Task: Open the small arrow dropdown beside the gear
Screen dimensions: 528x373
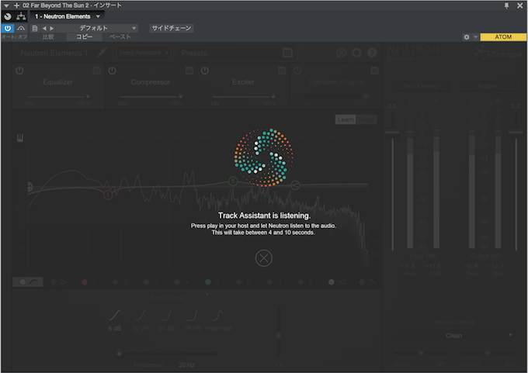Action: tap(475, 37)
